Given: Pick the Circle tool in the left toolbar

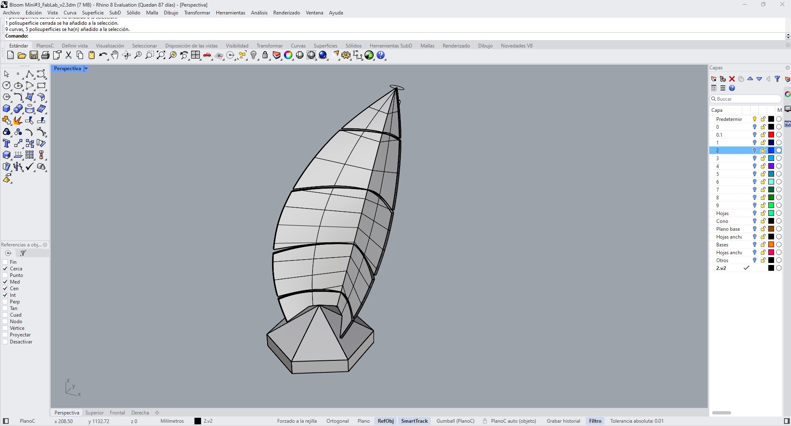Looking at the screenshot, I should [7, 86].
